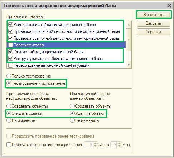The height and width of the screenshot is (158, 174).
Task: Click the Закрыть button
Action: click(154, 23)
